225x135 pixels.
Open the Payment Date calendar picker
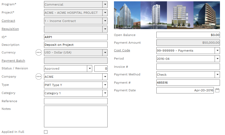[217, 91]
